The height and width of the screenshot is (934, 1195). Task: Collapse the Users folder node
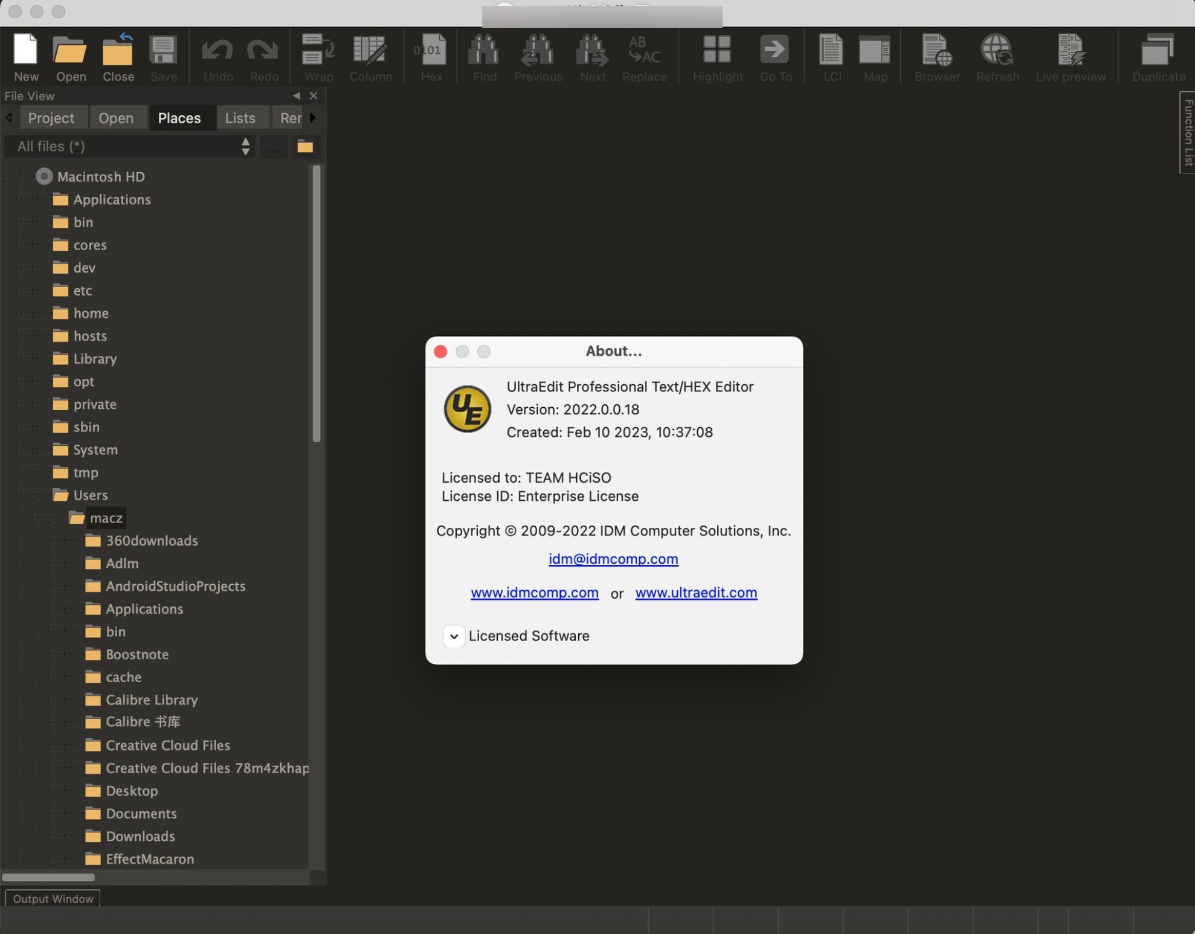(34, 495)
